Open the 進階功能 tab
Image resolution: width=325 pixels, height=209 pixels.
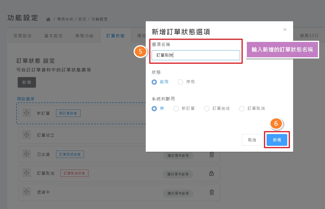point(84,36)
